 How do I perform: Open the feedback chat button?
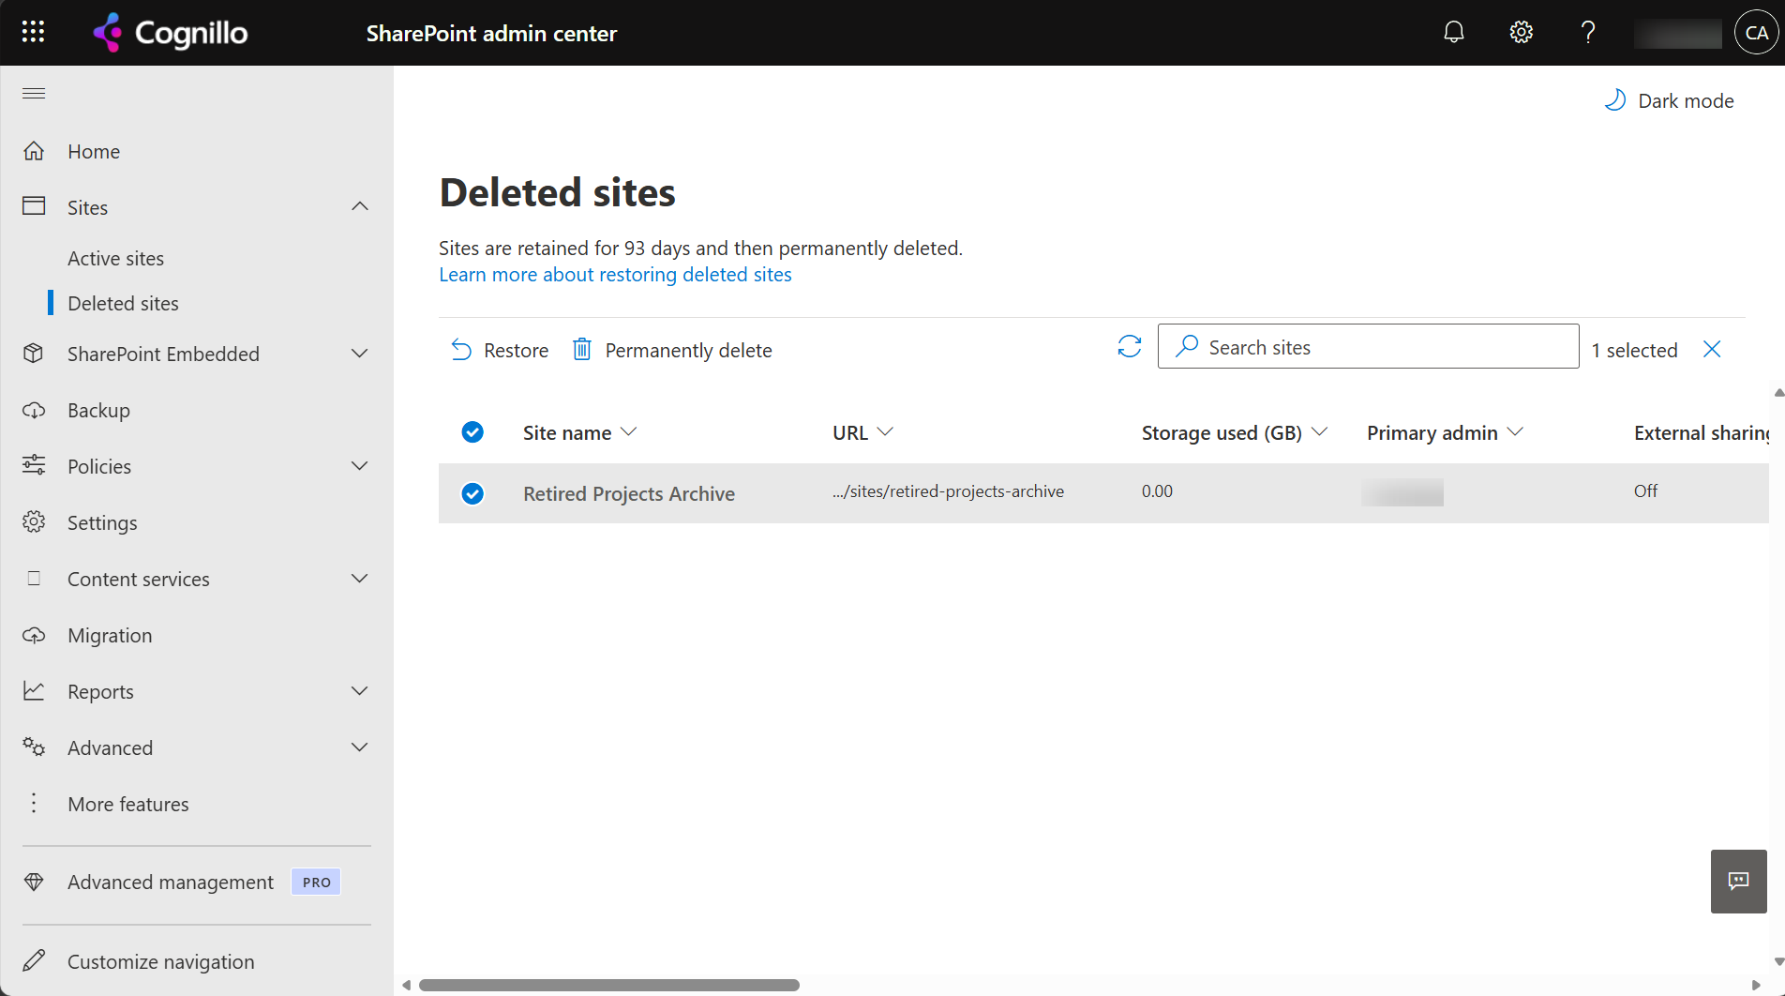(x=1739, y=881)
